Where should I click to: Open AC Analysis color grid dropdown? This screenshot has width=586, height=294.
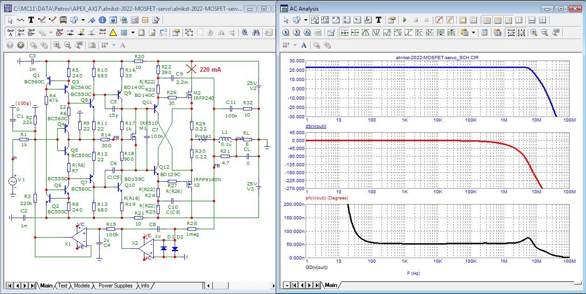coord(295,45)
